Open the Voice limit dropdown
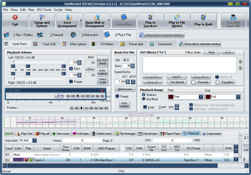The image size is (251, 175). (x=34, y=141)
